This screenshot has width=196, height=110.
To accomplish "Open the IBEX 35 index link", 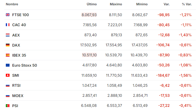I will (19, 55).
